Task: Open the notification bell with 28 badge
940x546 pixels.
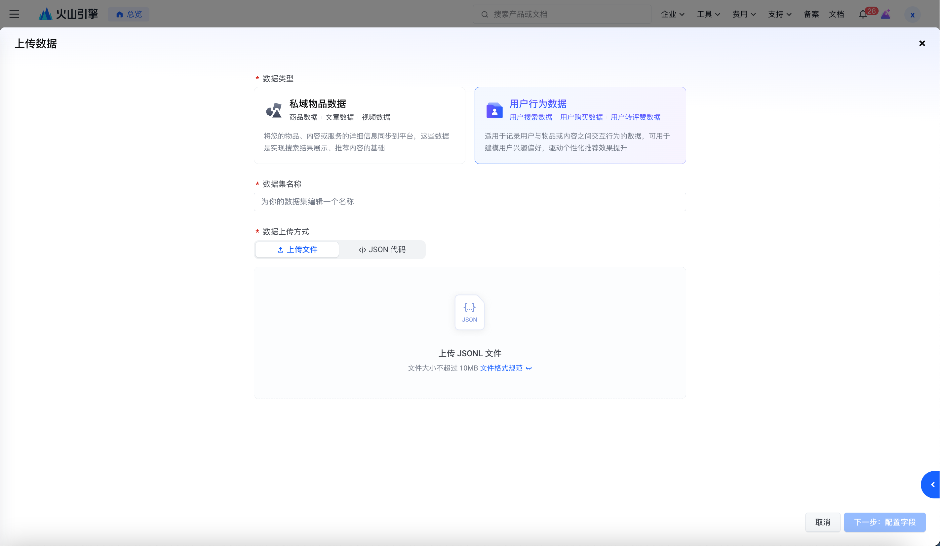Action: point(863,15)
